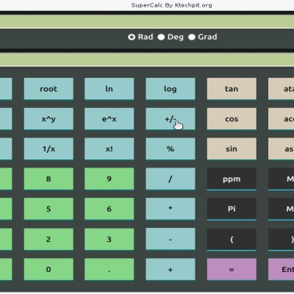Screen dimensions: 294x294
Task: Switch angle mode to Deg
Action: pos(161,37)
